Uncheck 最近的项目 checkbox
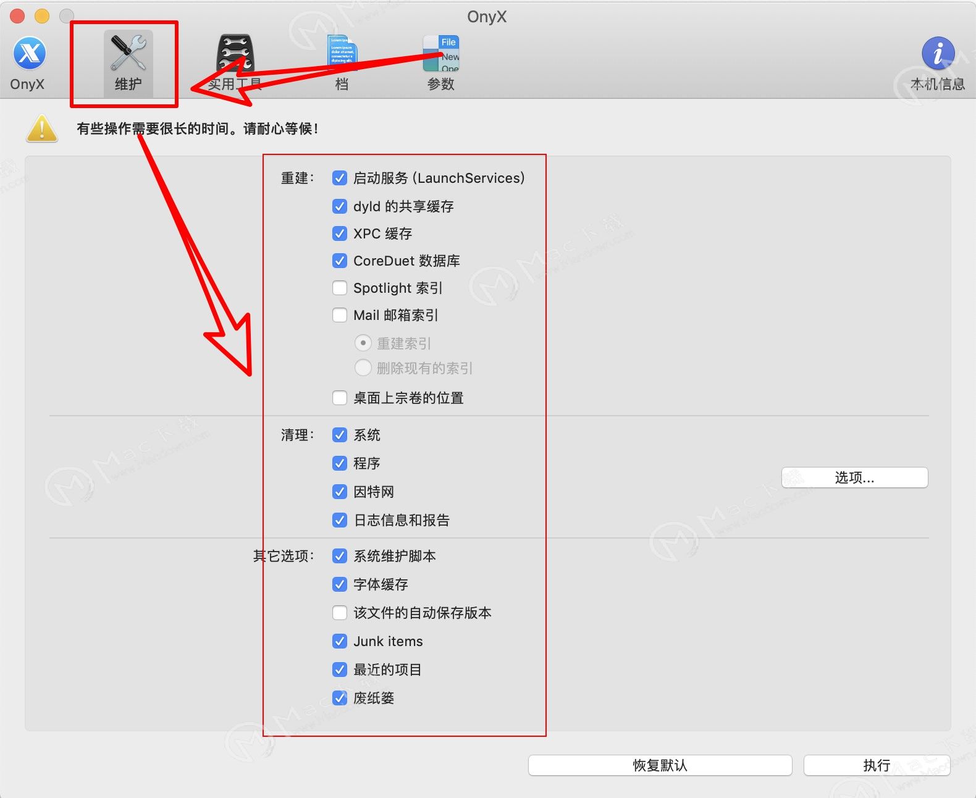Screen dimensions: 976x798 click(x=340, y=670)
